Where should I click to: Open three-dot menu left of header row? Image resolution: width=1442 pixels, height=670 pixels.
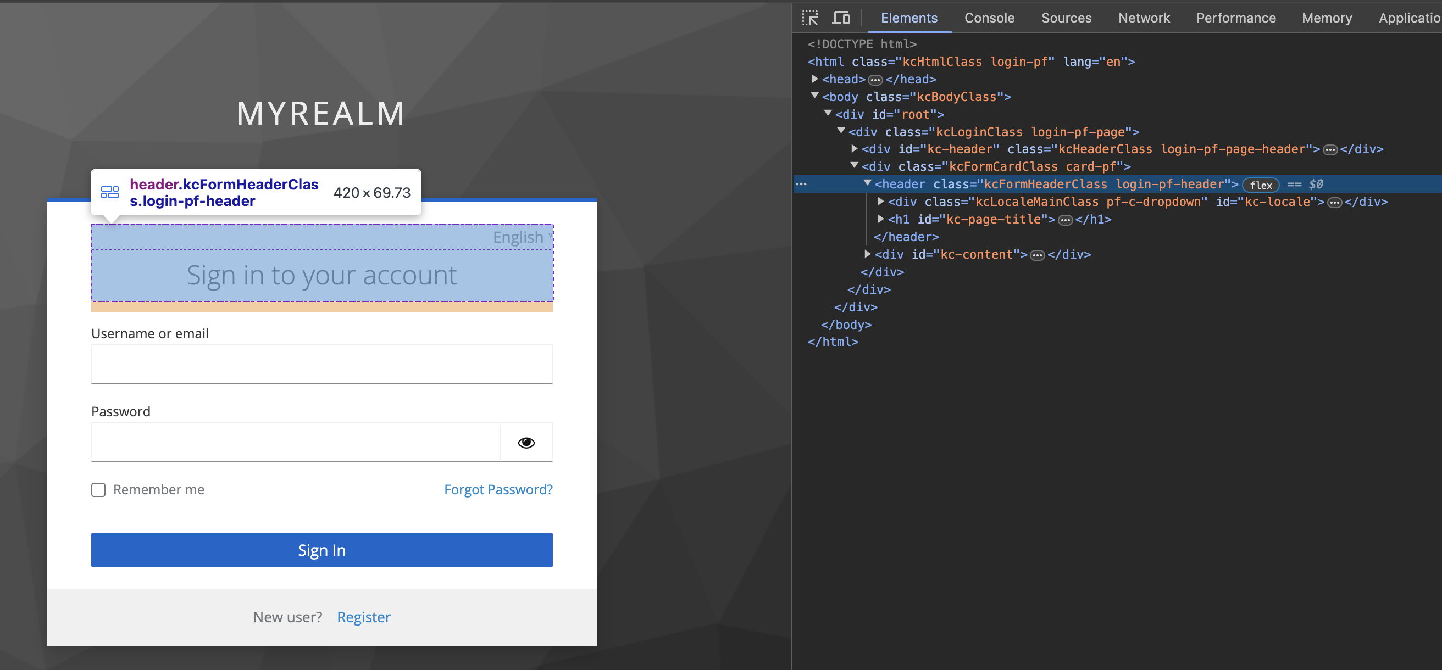801,184
